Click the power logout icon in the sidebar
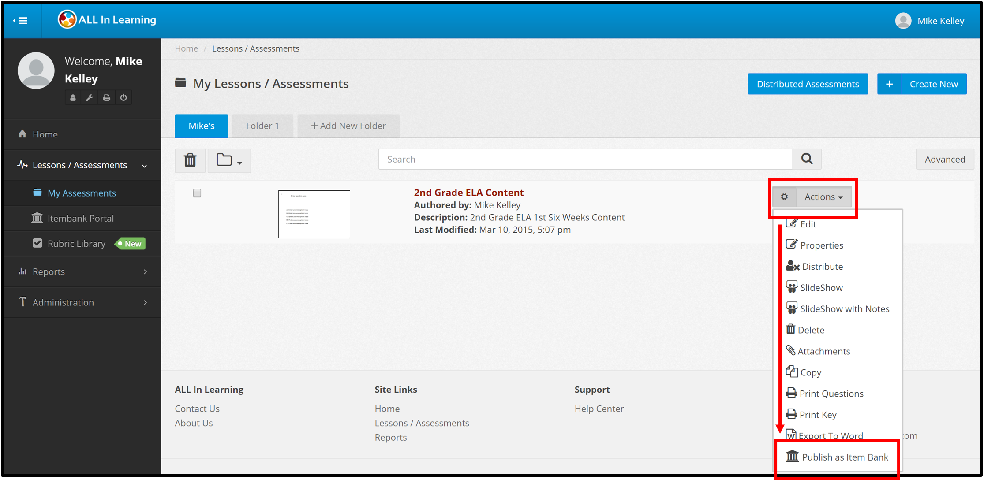984x483 pixels. pos(123,97)
